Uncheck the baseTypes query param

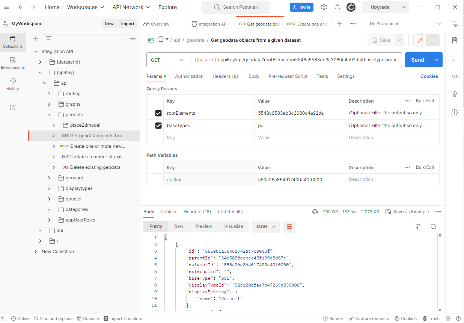click(158, 126)
